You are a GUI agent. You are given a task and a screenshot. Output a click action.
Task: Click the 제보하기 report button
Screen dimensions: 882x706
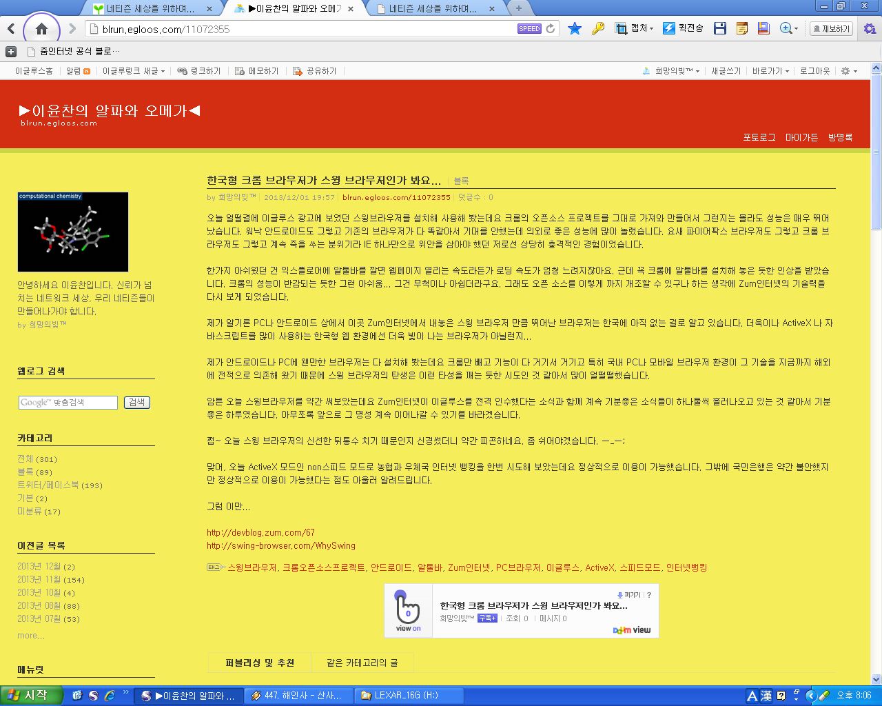tap(831, 29)
